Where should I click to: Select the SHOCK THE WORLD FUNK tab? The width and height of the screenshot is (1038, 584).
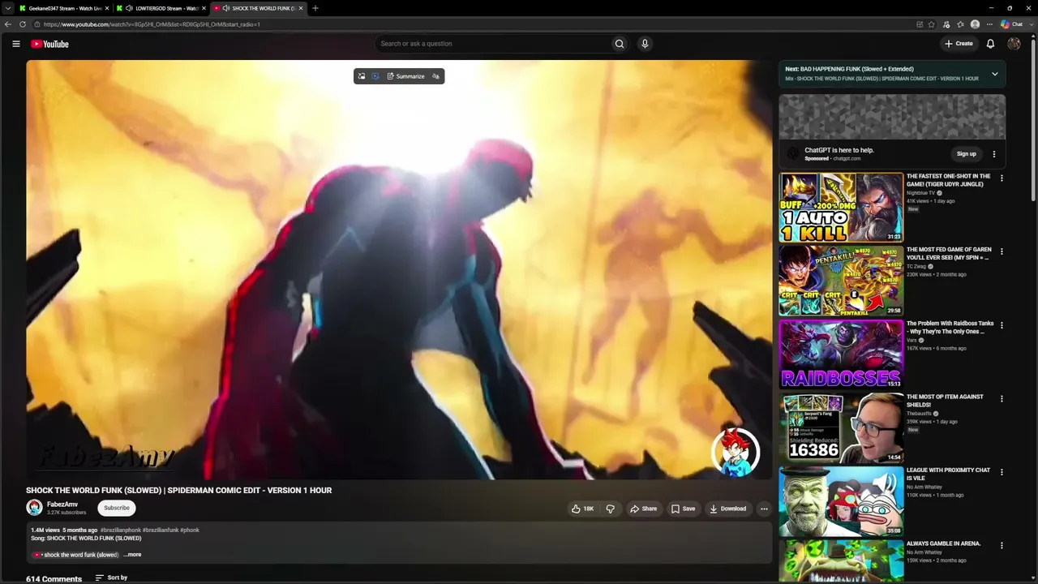259,8
